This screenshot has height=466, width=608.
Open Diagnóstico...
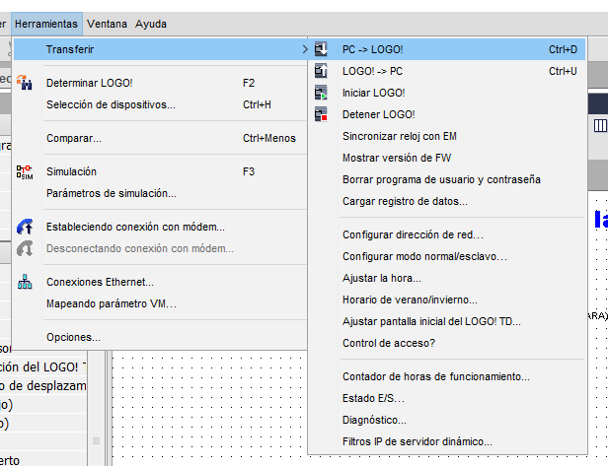point(447,420)
